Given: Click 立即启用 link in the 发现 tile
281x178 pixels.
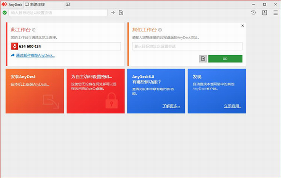Looking at the screenshot, I should 232,106.
